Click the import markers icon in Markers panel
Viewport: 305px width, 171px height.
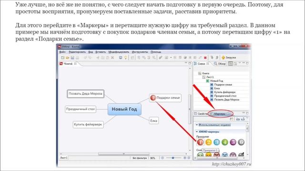click(x=238, y=119)
